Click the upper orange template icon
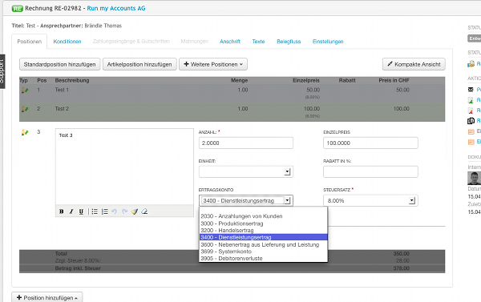The width and height of the screenshot is (481, 302). (x=471, y=131)
